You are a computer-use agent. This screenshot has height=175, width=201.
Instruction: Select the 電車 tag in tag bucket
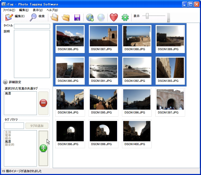(8, 135)
